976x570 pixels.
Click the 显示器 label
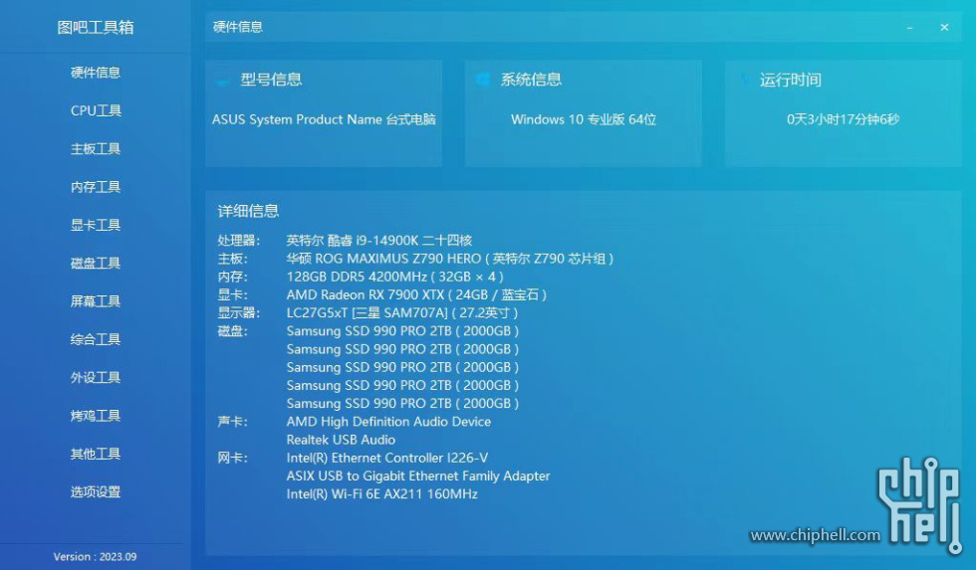[238, 312]
